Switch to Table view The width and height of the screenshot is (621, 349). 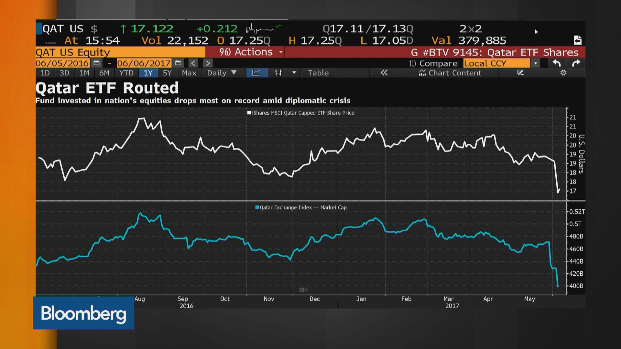[x=318, y=73]
